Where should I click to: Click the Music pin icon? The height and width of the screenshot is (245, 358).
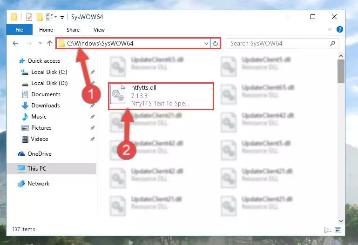tap(93, 117)
